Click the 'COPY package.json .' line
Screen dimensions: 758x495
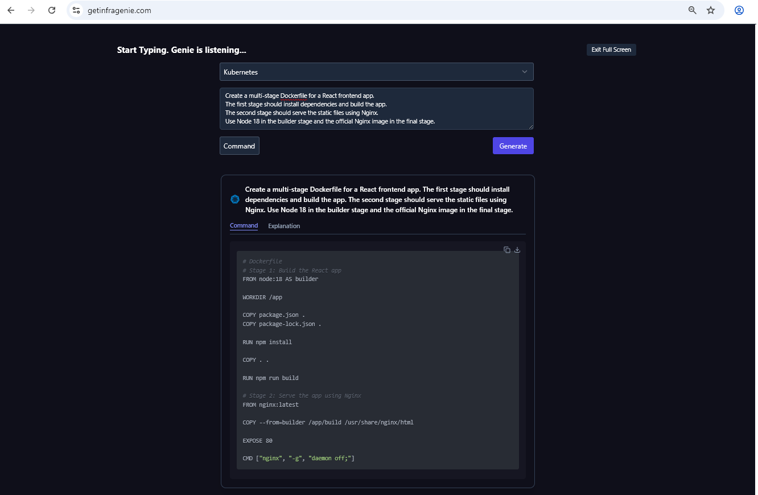274,315
